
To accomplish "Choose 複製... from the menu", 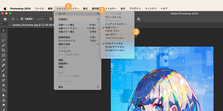I will pos(78,60).
